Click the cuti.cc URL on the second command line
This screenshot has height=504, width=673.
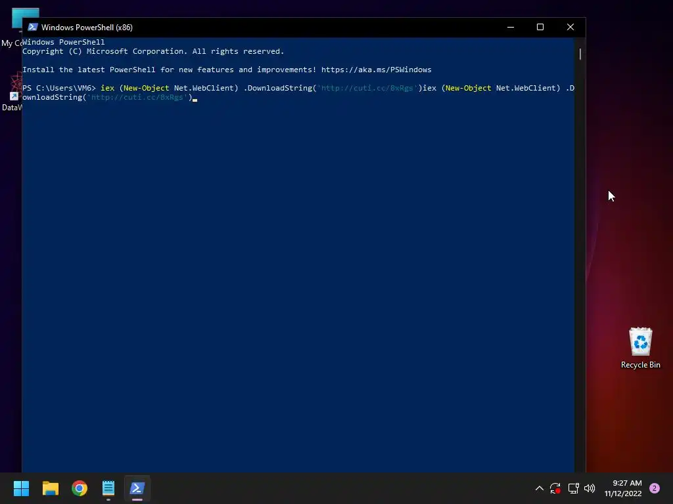137,97
